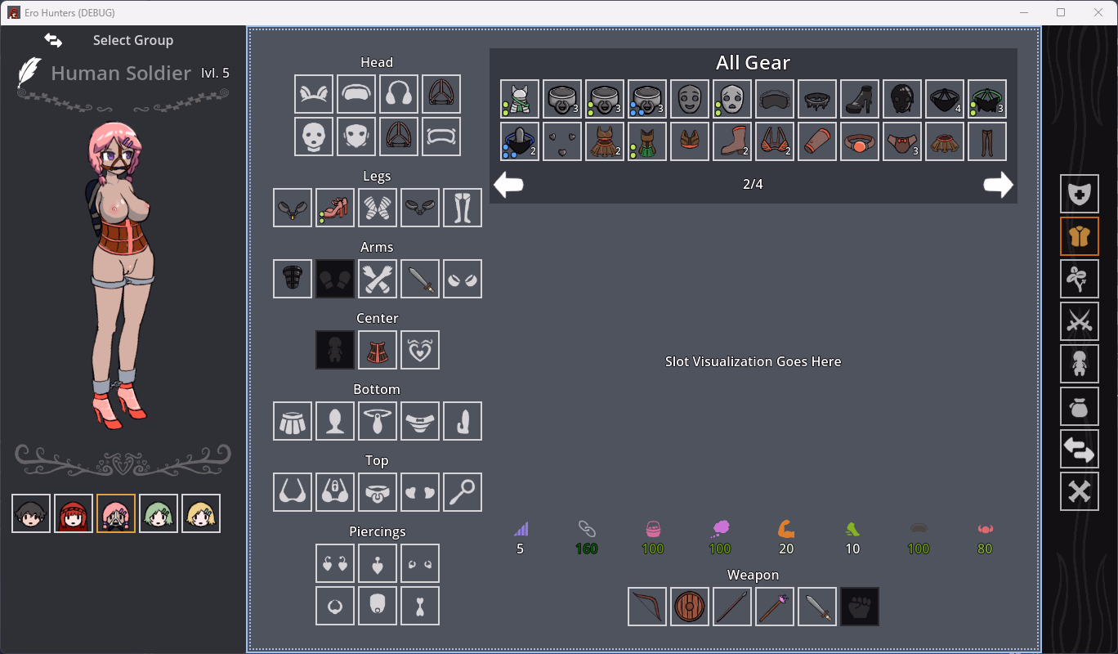Select the brown dress gear marked 2
The height and width of the screenshot is (654, 1118).
[x=605, y=141]
